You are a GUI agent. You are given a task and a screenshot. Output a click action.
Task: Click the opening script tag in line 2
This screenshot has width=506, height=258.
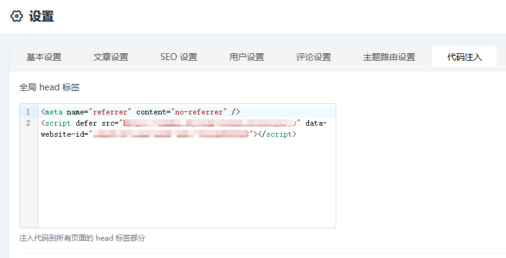point(57,123)
